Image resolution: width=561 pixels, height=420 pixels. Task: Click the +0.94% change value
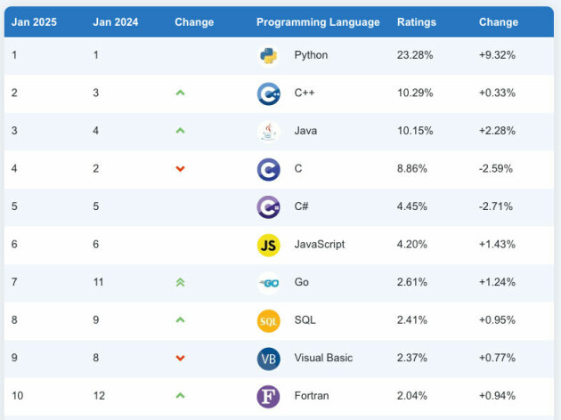point(497,396)
